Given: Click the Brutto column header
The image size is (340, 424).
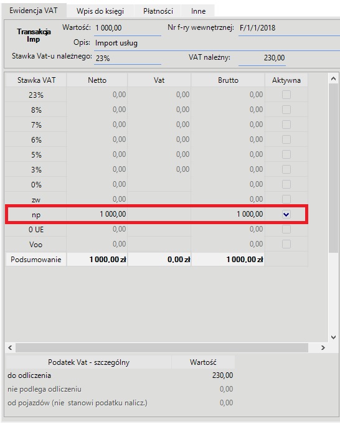Looking at the screenshot, I should [x=228, y=80].
